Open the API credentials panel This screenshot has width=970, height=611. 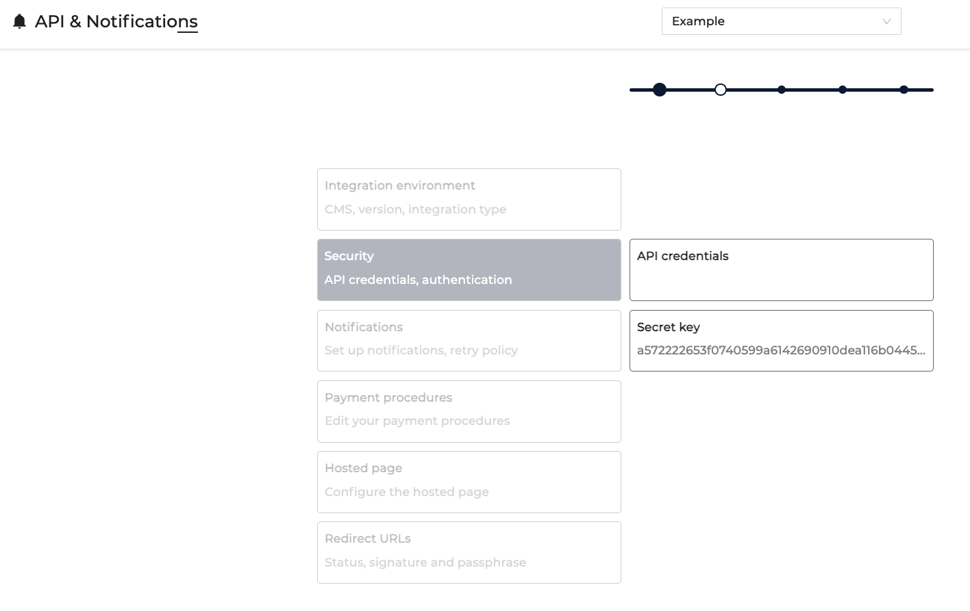[x=781, y=270]
